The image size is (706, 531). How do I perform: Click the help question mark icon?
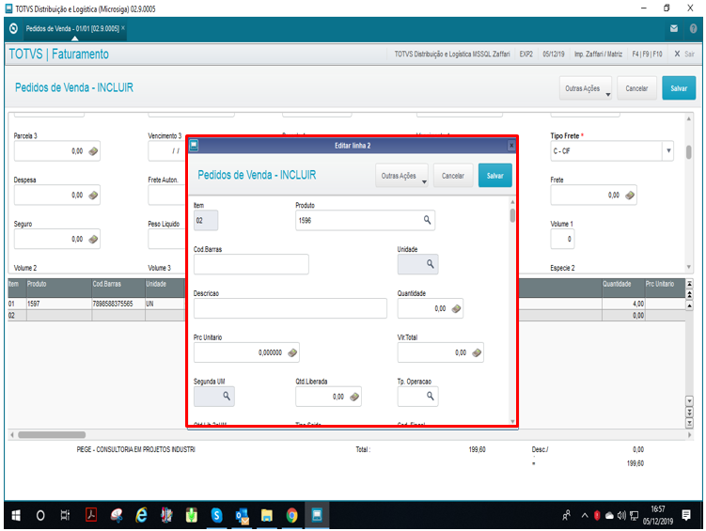click(693, 28)
